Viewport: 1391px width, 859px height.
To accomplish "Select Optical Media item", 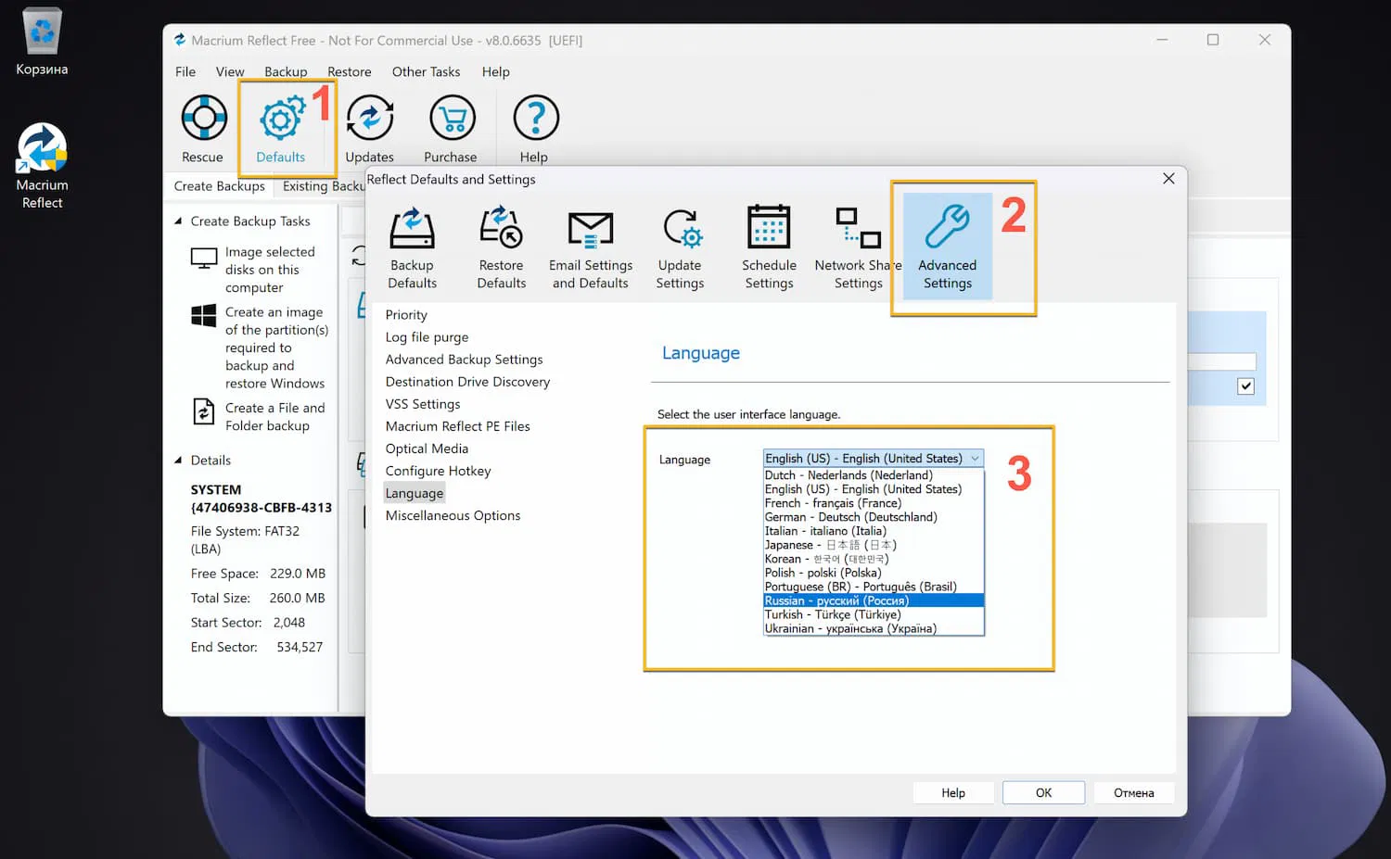I will 428,448.
